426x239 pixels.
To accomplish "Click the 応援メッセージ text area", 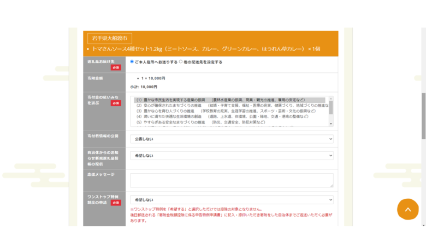I will click(232, 180).
